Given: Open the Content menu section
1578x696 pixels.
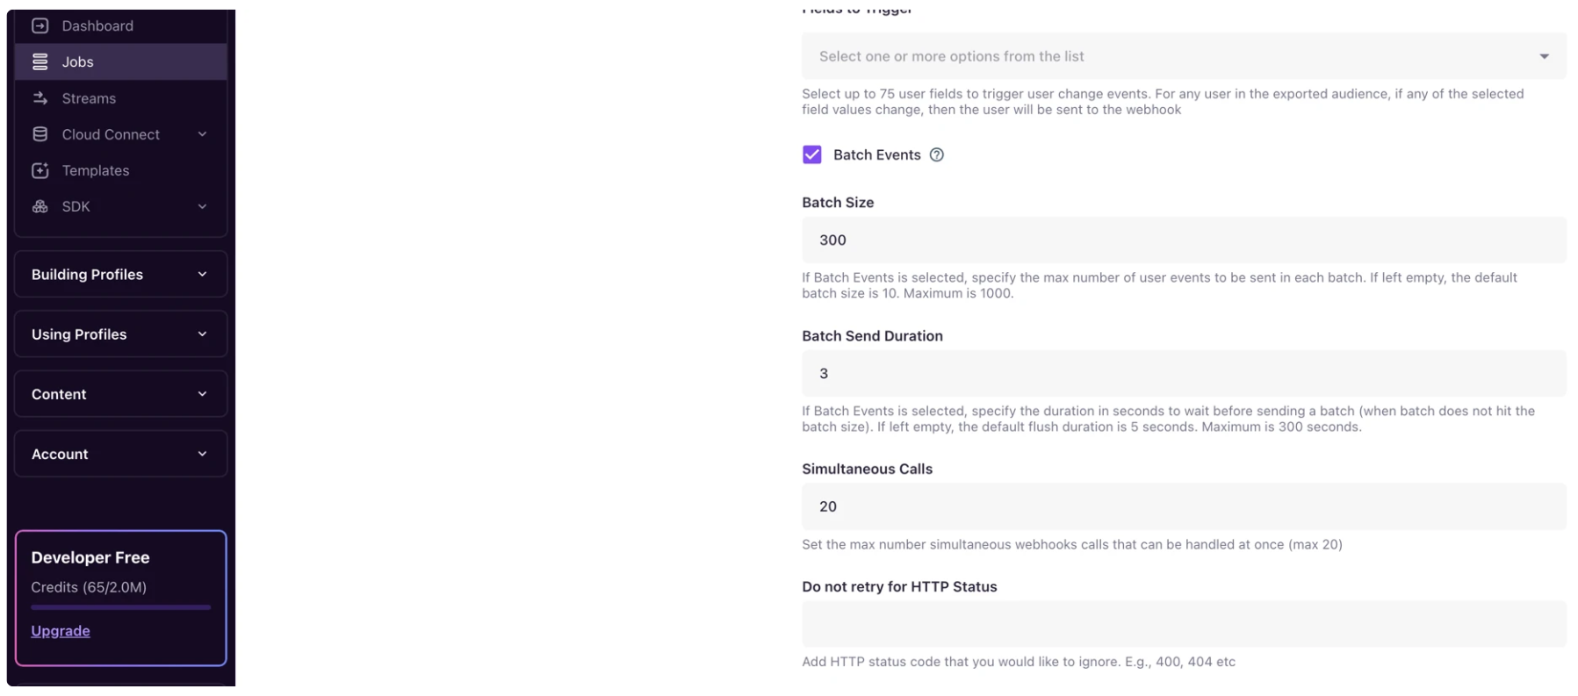Looking at the screenshot, I should (x=121, y=394).
